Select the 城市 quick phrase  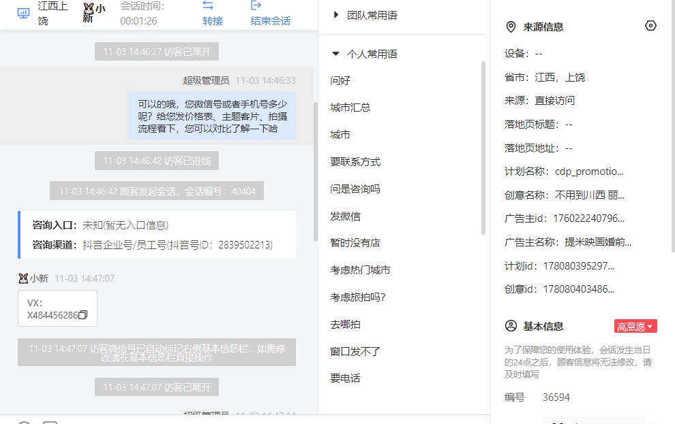pyautogui.click(x=340, y=135)
